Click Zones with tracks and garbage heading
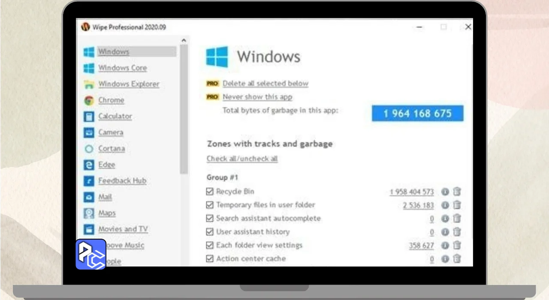This screenshot has width=549, height=300. coord(270,144)
